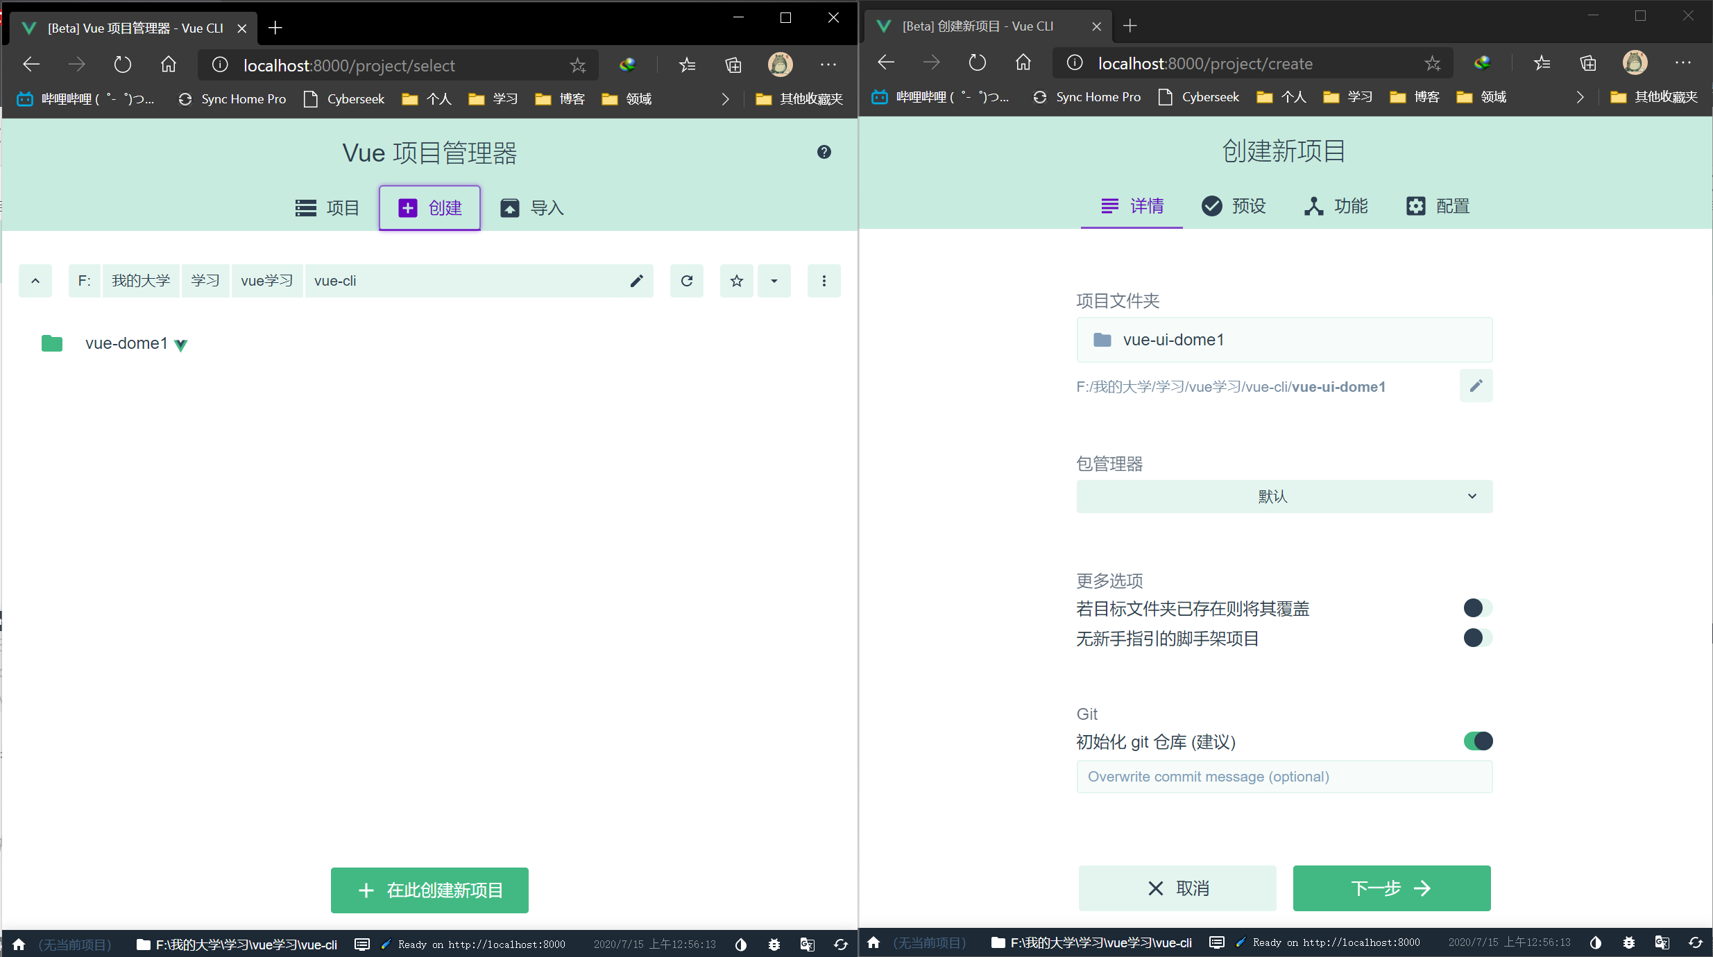The image size is (1713, 957).
Task: Expand the vue-dome1 folder dropdown arrow
Action: [x=180, y=345]
